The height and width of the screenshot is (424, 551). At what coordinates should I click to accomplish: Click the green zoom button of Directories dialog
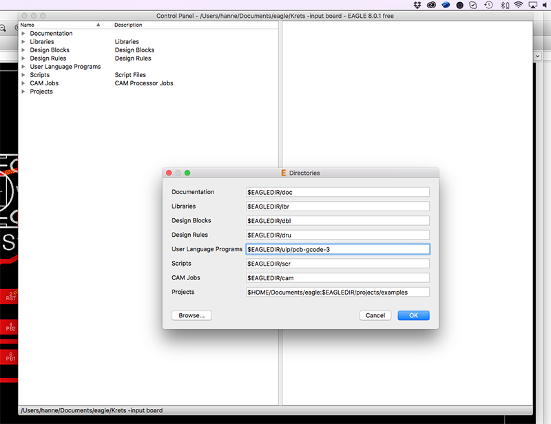click(x=187, y=173)
